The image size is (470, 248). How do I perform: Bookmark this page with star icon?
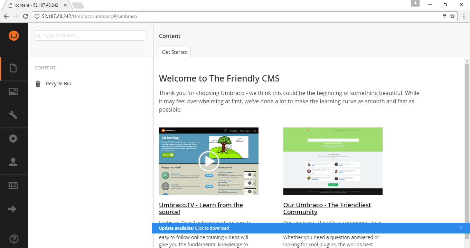point(452,16)
